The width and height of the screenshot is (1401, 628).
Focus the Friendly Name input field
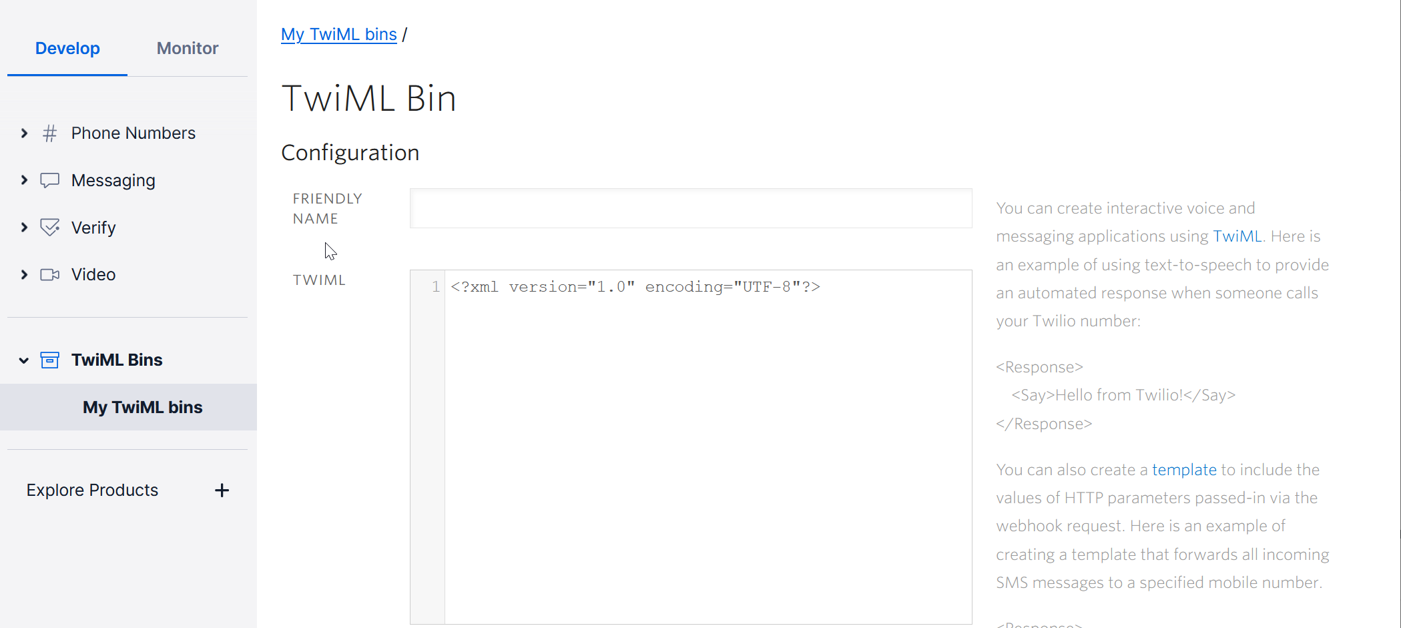point(691,208)
